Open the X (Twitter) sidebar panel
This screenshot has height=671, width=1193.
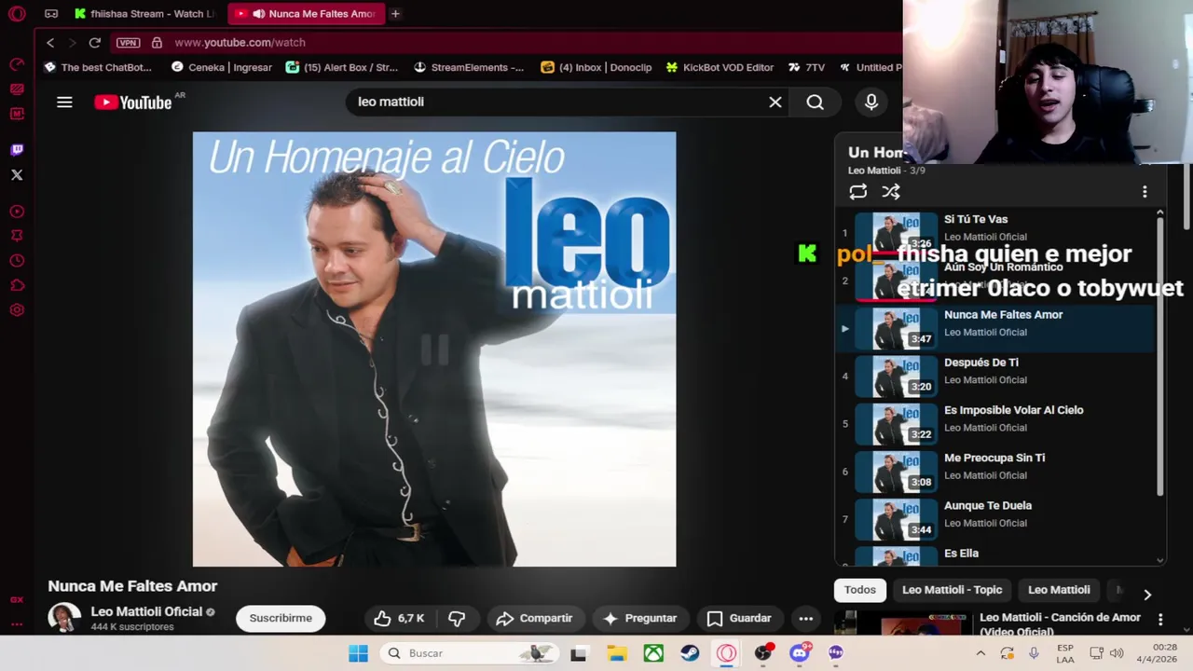17,175
